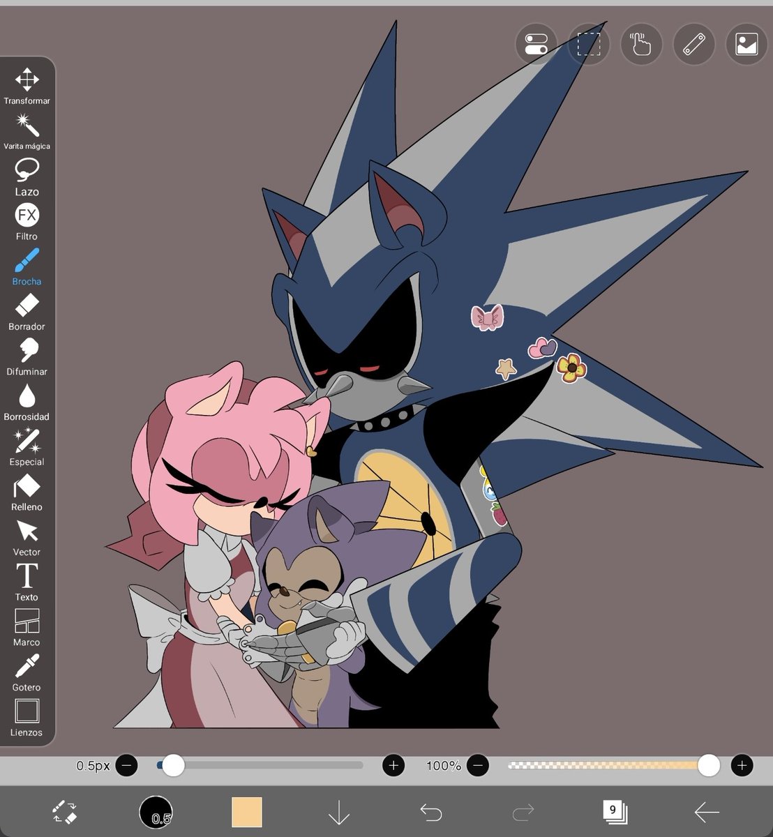The width and height of the screenshot is (773, 837).
Task: Toggle the ruler tool at top right
Action: (x=693, y=44)
